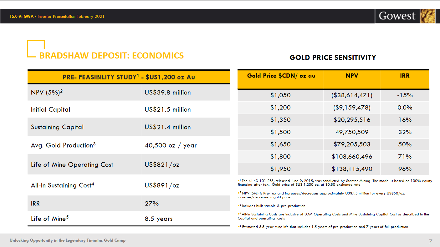
Task: Click slide page number 7
Action: coord(431,241)
